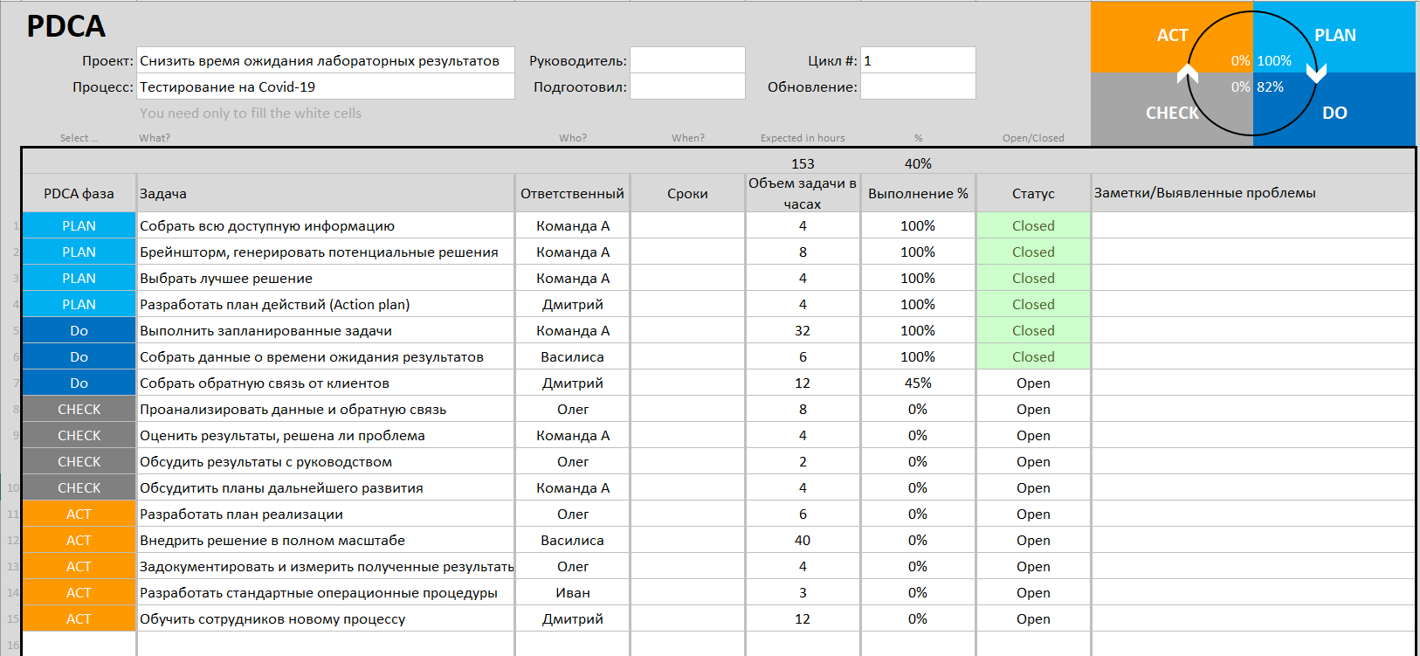Click 'Василиса' for data collection task
The image size is (1420, 656).
point(572,356)
